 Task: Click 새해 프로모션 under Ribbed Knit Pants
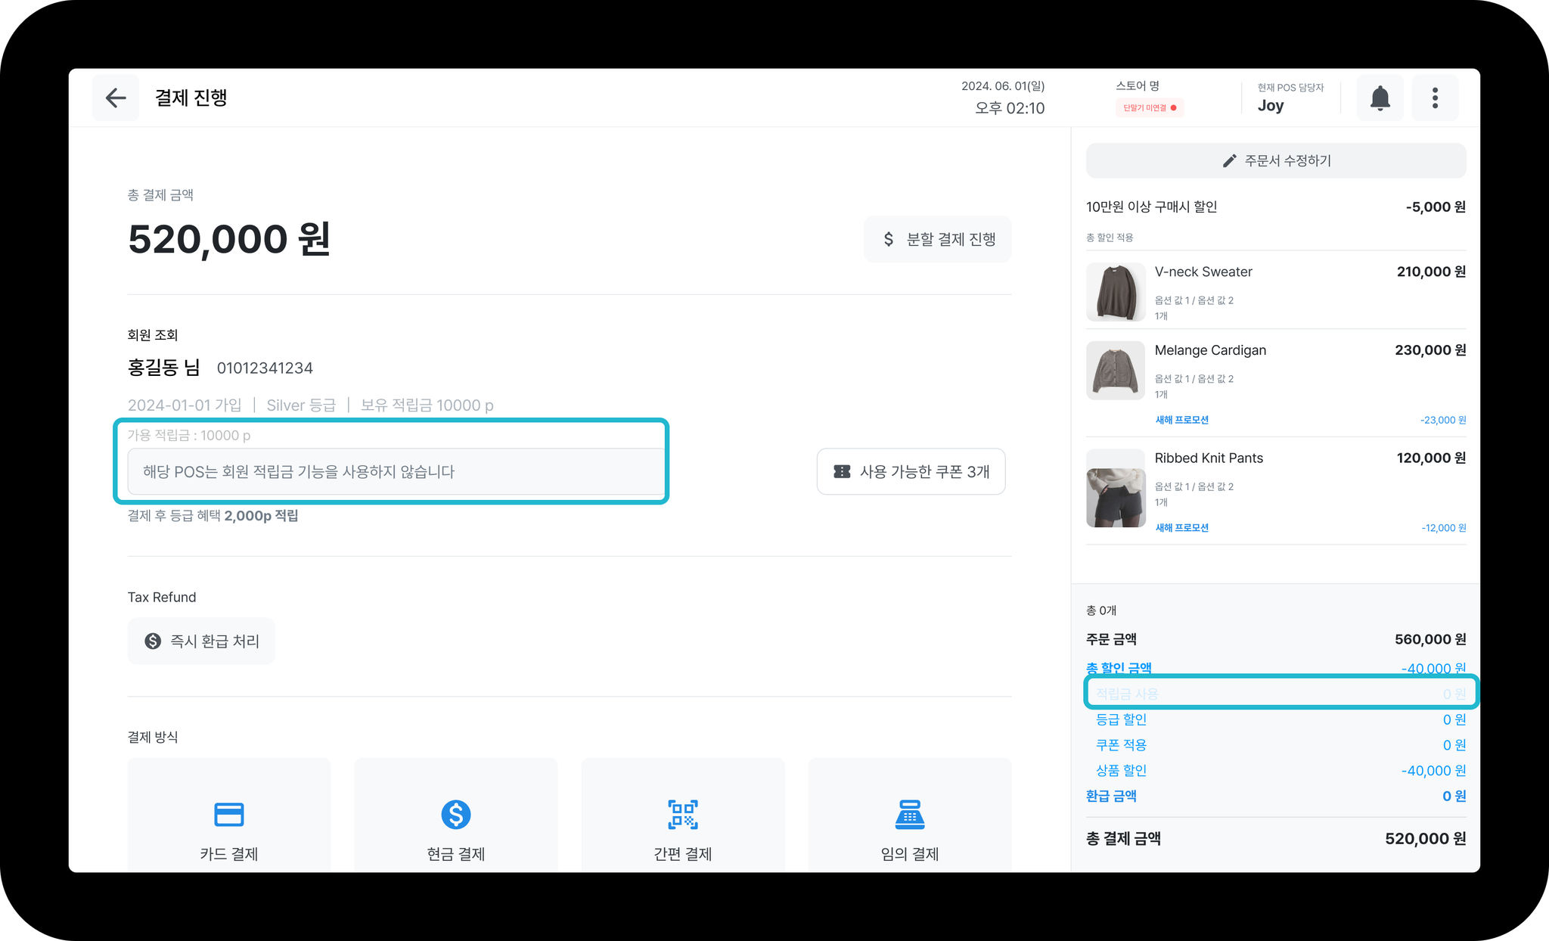pos(1181,528)
